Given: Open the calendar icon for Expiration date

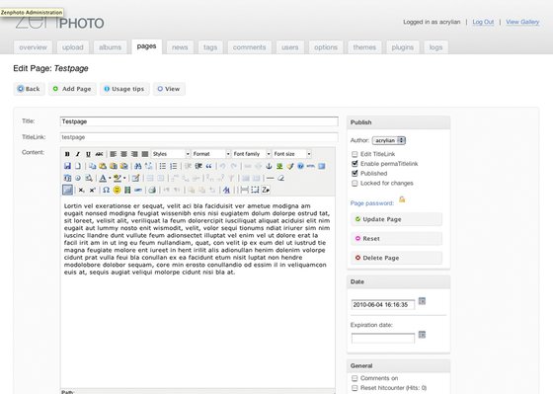Looking at the screenshot, I should pyautogui.click(x=422, y=335).
